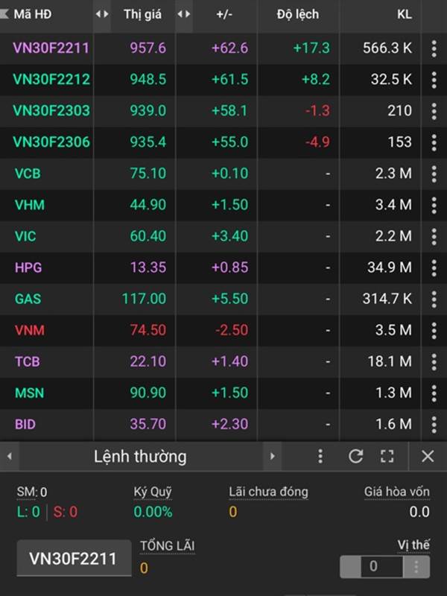Select the Lệnh thường order type label
Screen dimensions: 447x596
pos(140,457)
